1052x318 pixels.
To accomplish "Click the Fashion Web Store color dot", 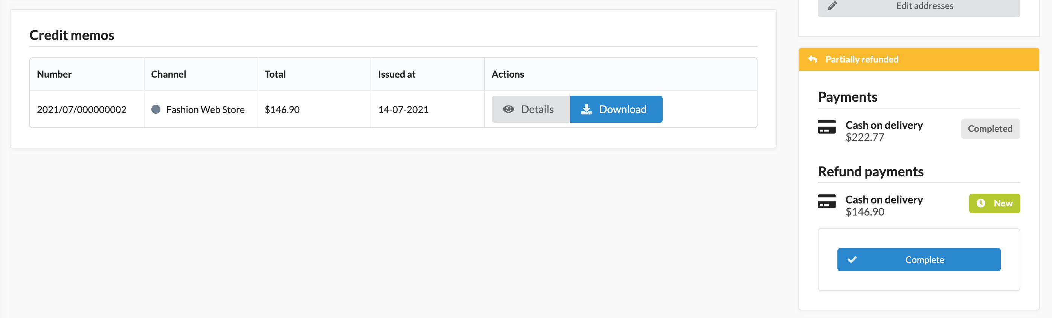I will click(156, 109).
